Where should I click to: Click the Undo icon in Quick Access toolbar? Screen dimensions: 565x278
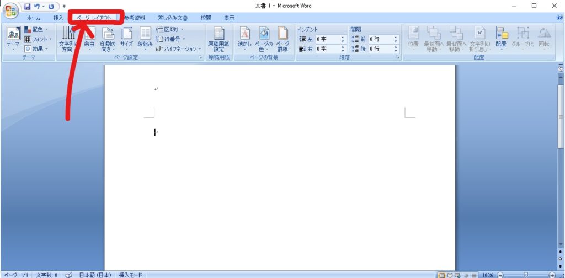[36, 6]
